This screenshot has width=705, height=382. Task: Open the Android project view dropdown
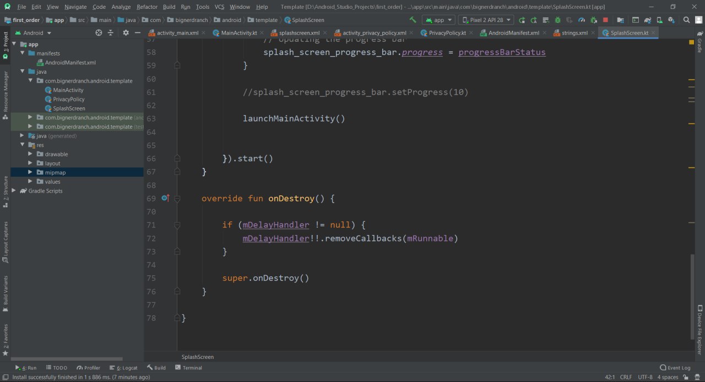33,32
